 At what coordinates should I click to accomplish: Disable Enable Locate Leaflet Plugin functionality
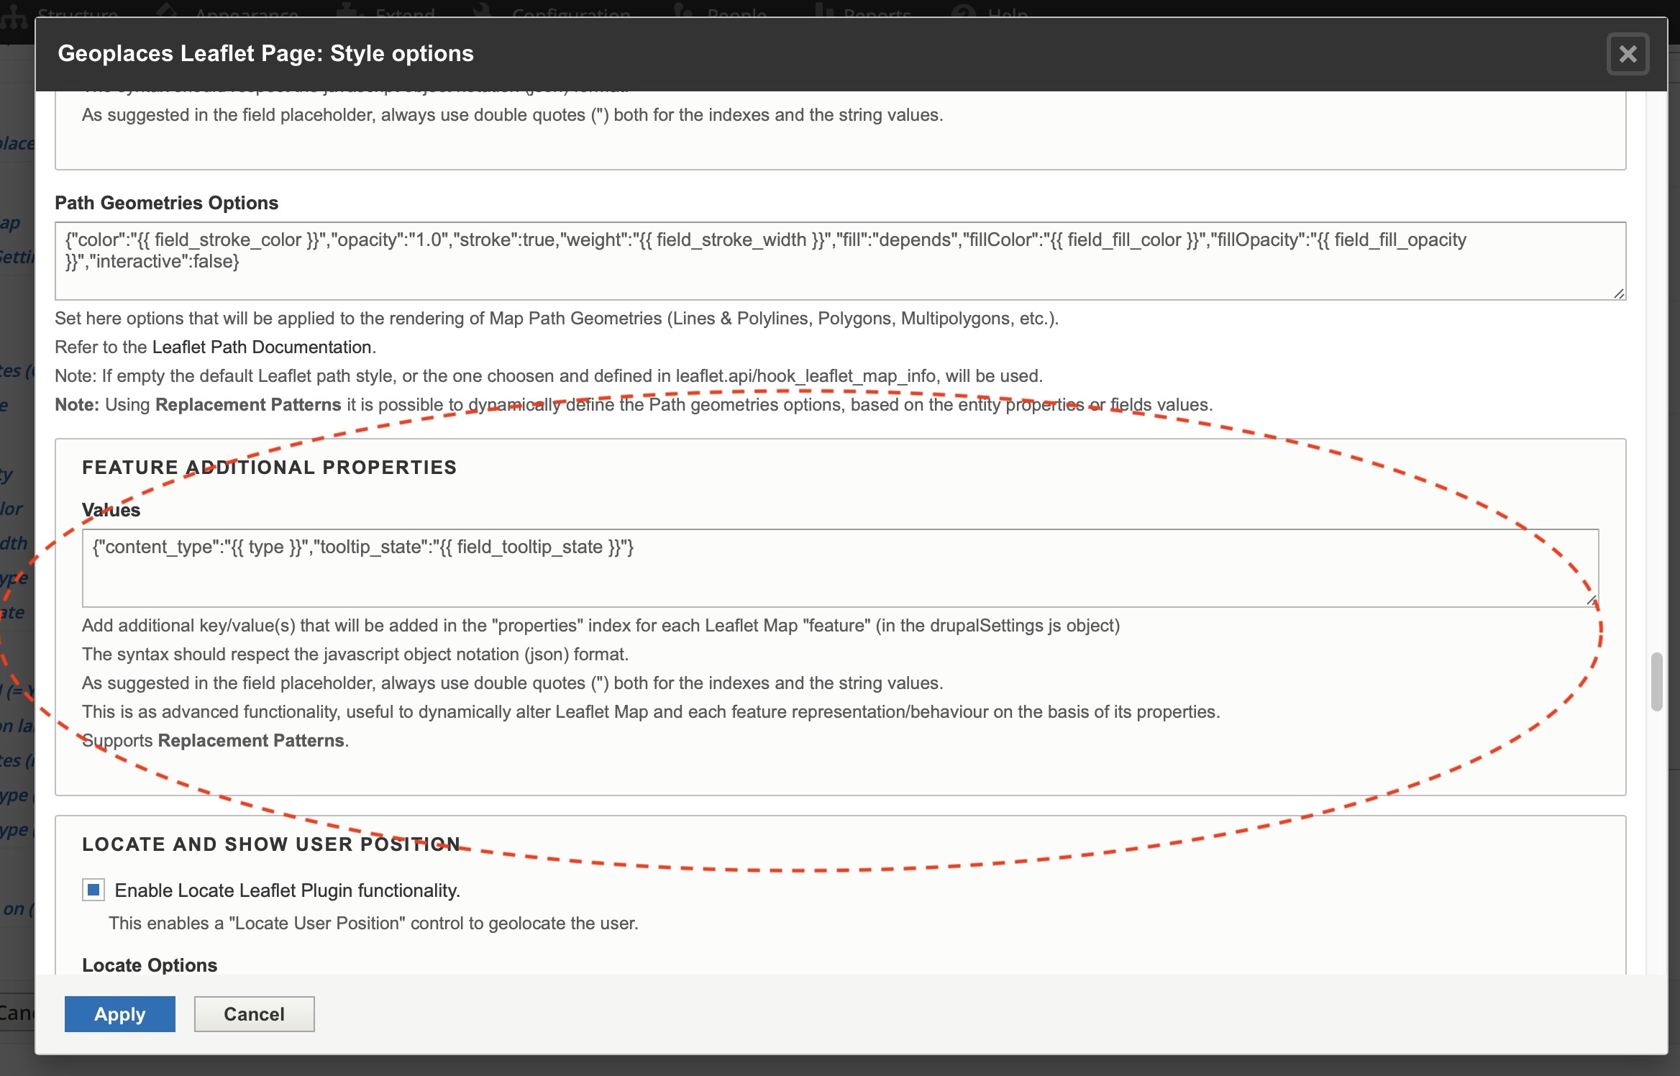click(93, 890)
